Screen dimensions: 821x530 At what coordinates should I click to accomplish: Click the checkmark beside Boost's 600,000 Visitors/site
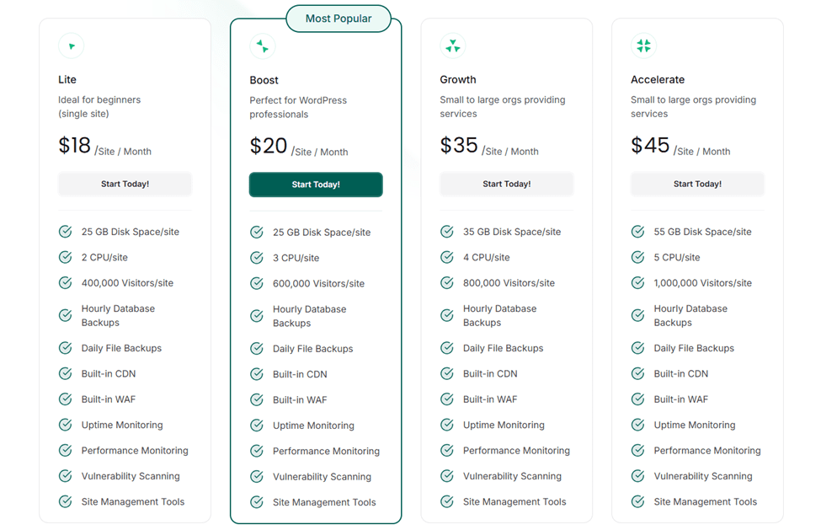[256, 283]
